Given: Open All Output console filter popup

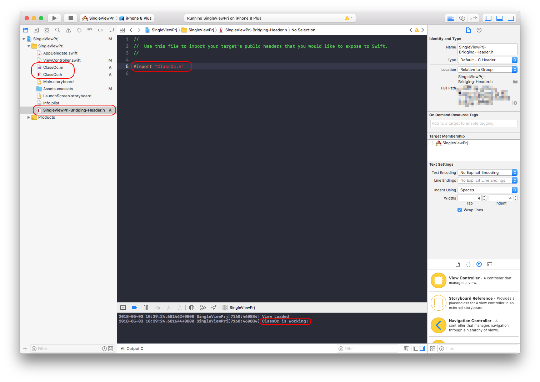Looking at the screenshot, I should tap(132, 349).
